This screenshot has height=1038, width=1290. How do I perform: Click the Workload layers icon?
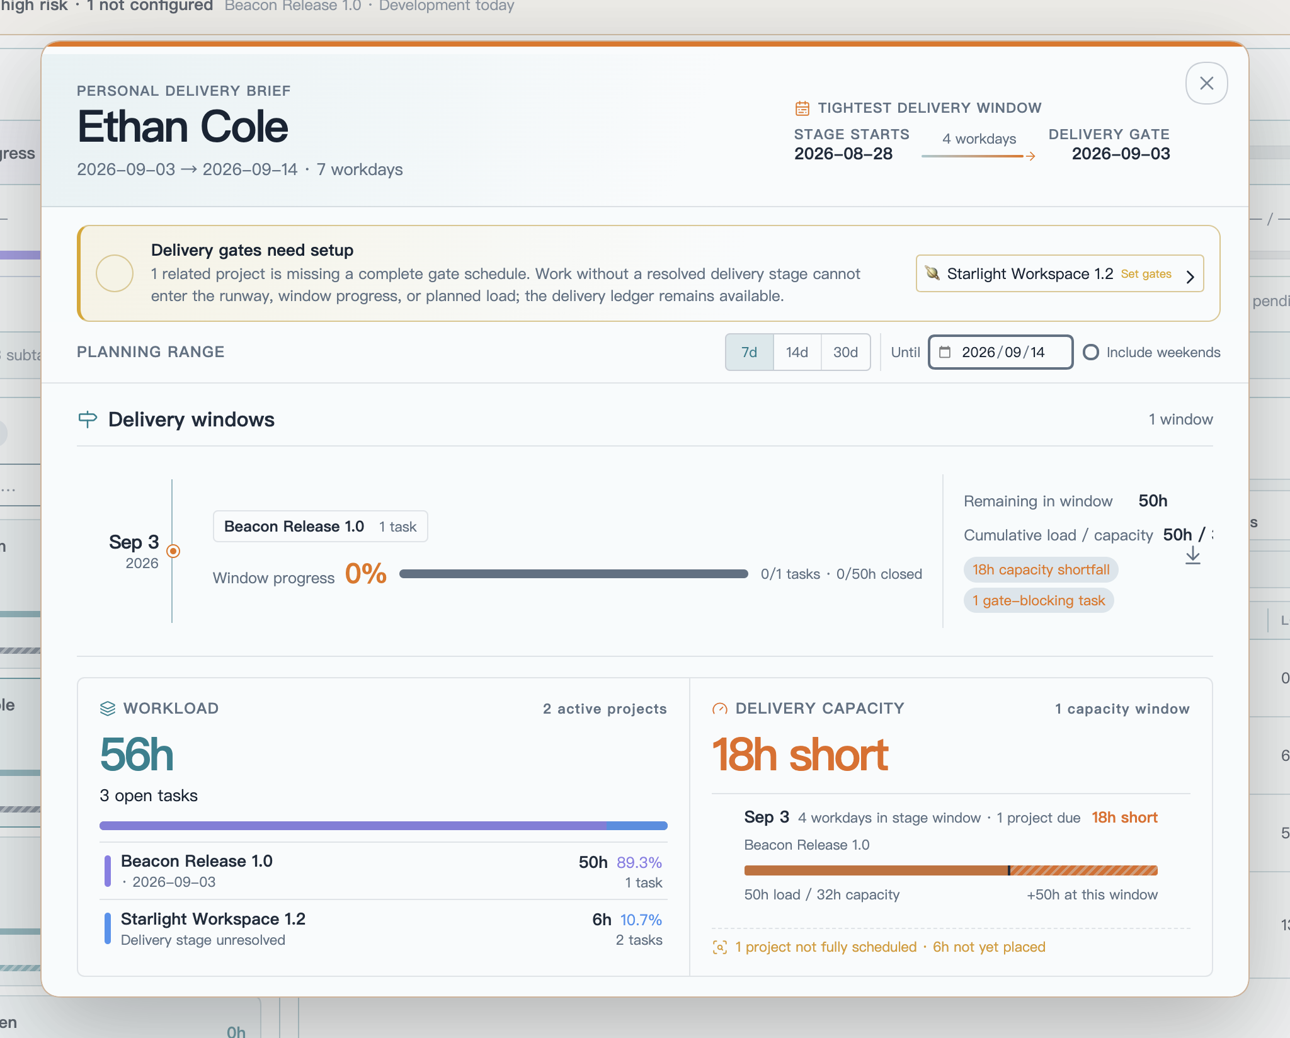pos(108,709)
